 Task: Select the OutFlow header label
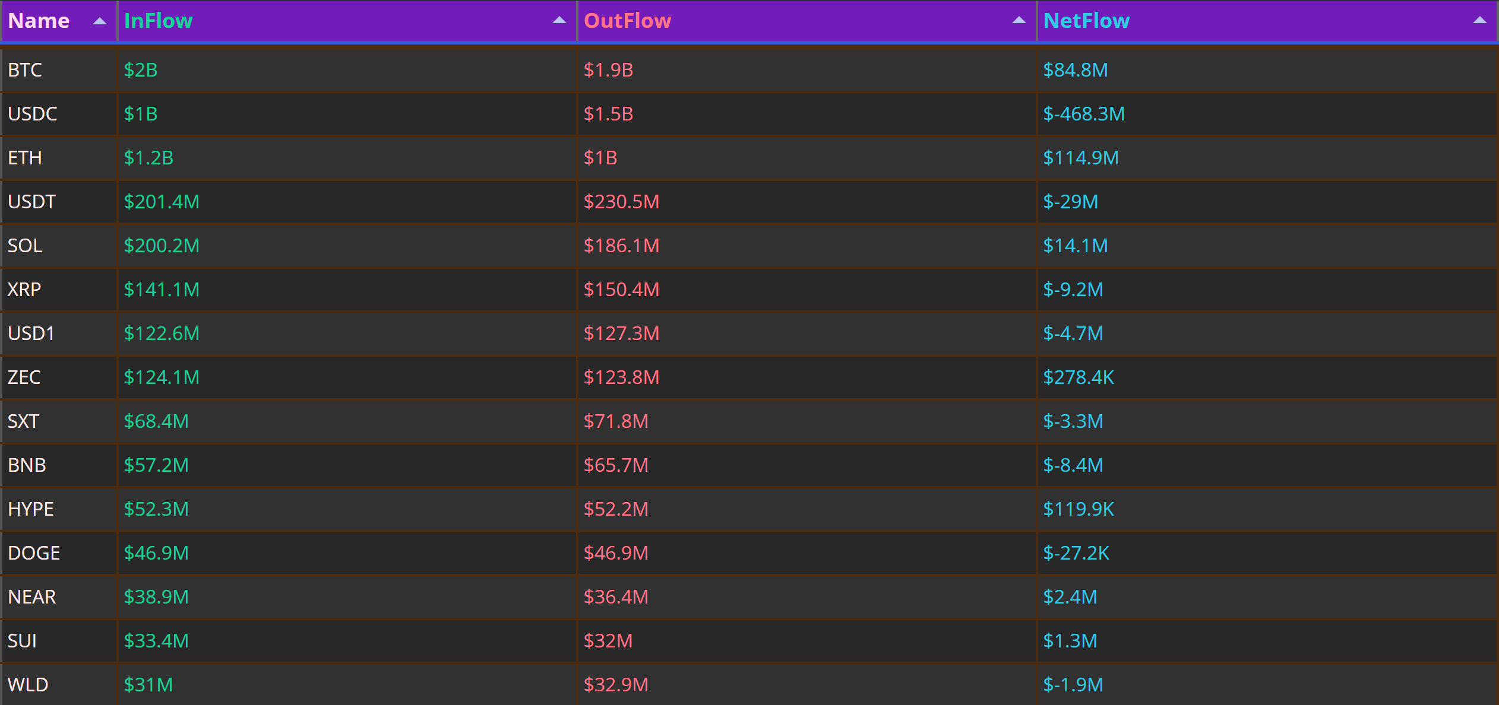[627, 21]
